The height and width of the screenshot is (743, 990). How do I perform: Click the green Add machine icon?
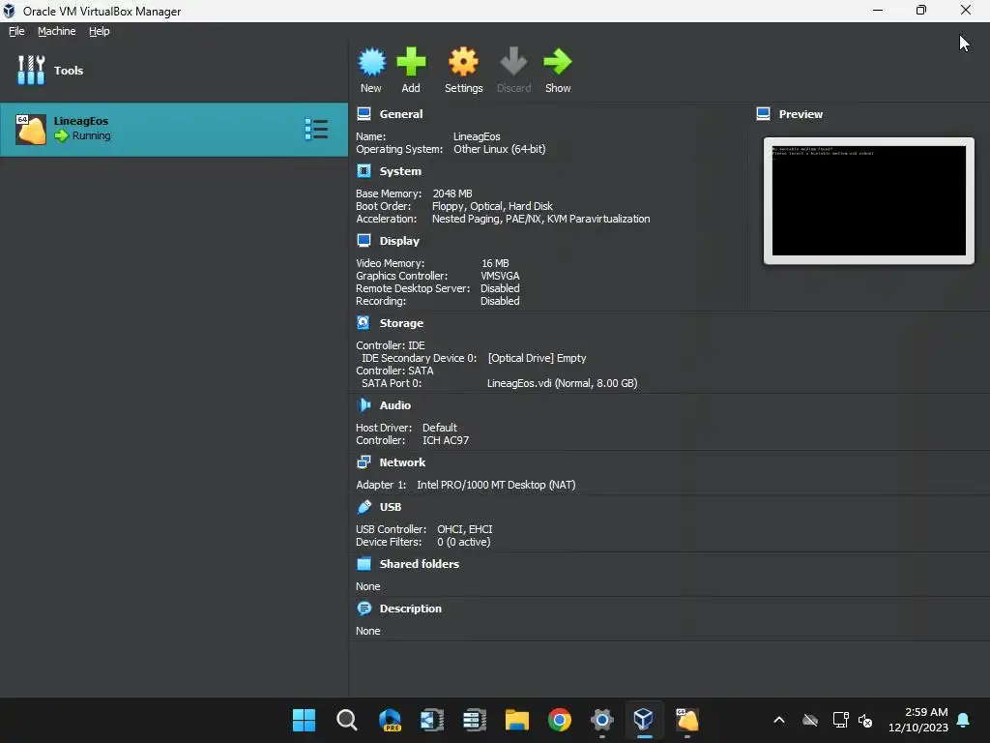[411, 63]
